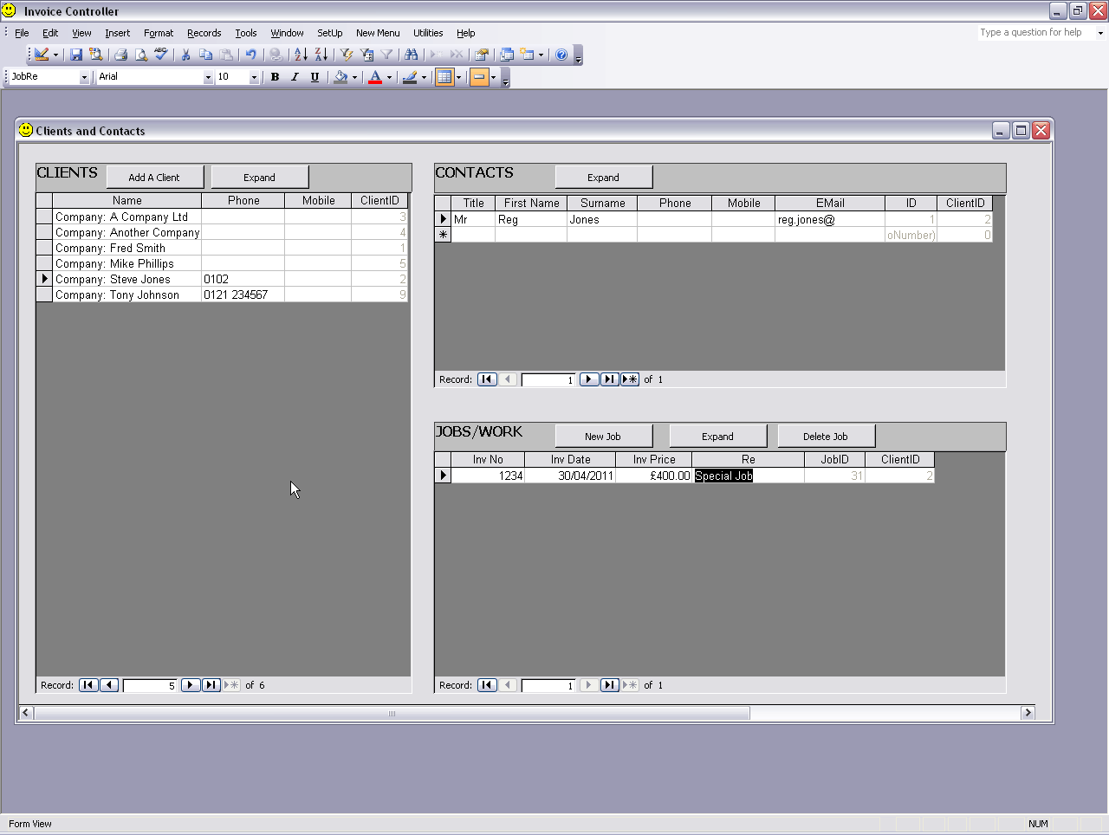Click the Add A Client button

(154, 178)
